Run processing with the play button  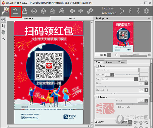122,11
